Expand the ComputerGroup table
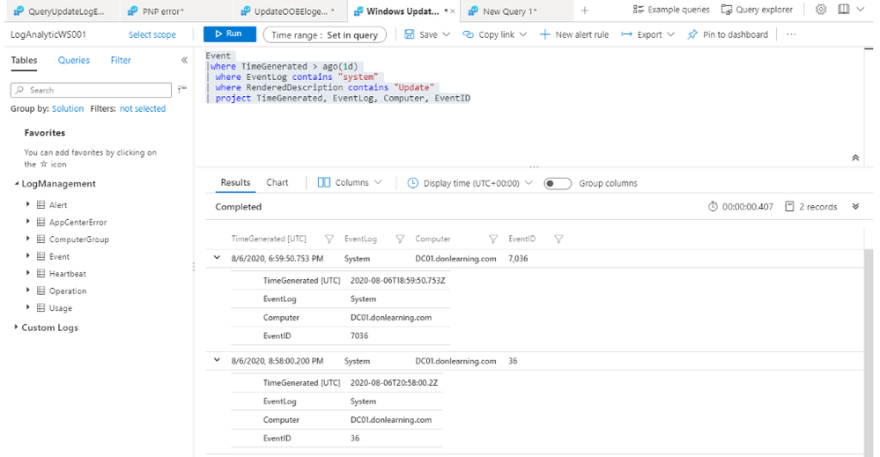Viewport: 880px width, 457px height. click(27, 239)
